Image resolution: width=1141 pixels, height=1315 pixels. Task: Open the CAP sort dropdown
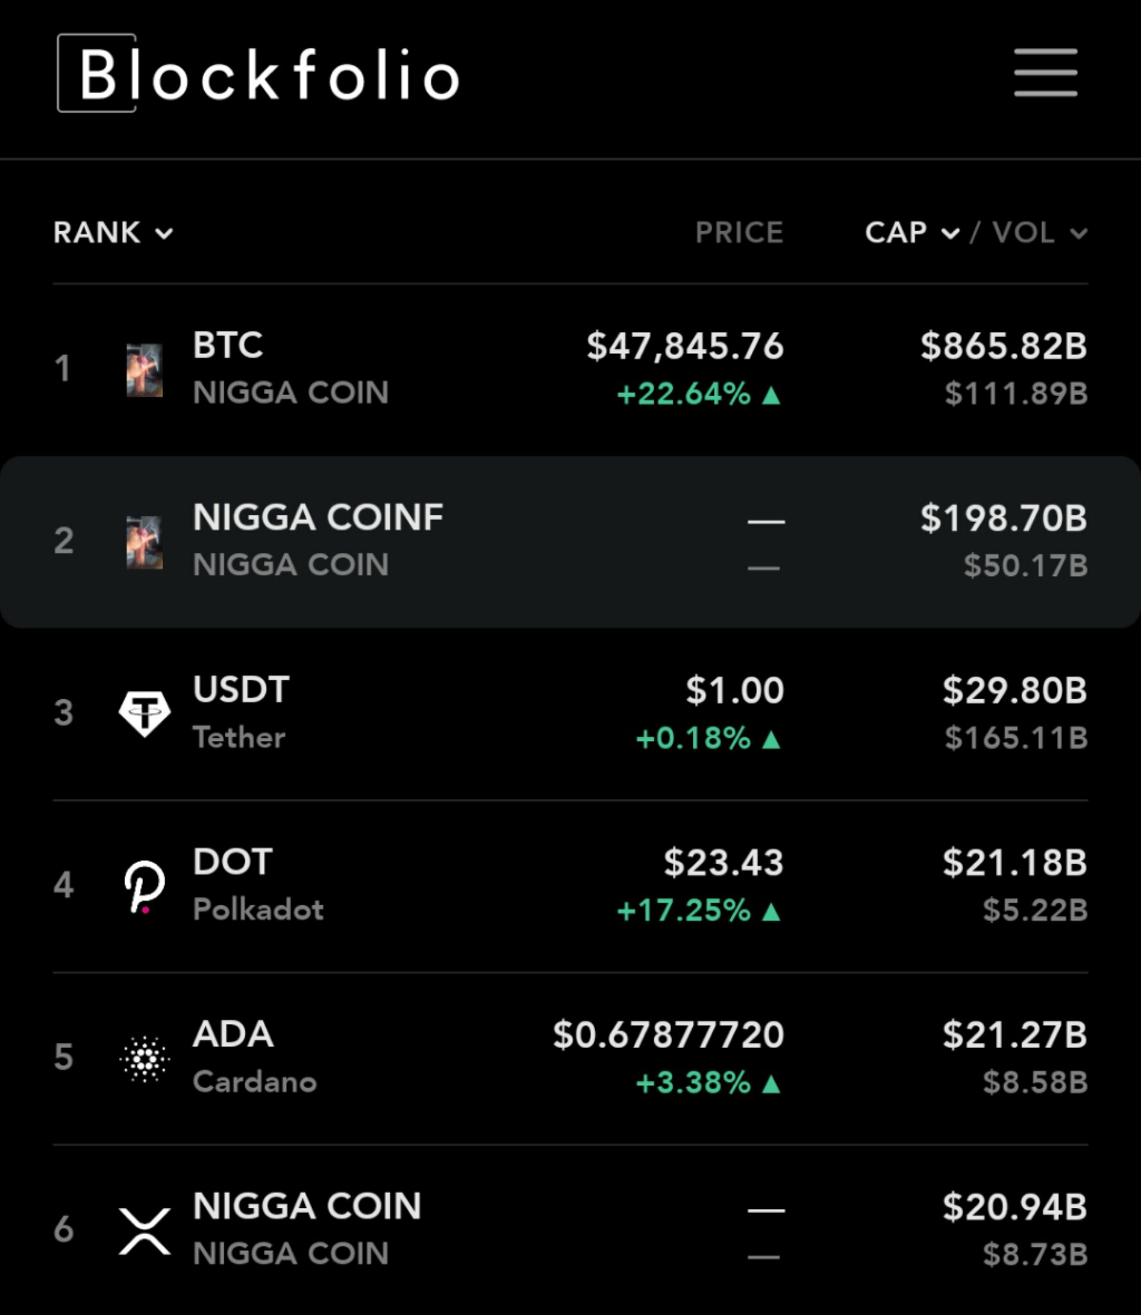pyautogui.click(x=912, y=232)
